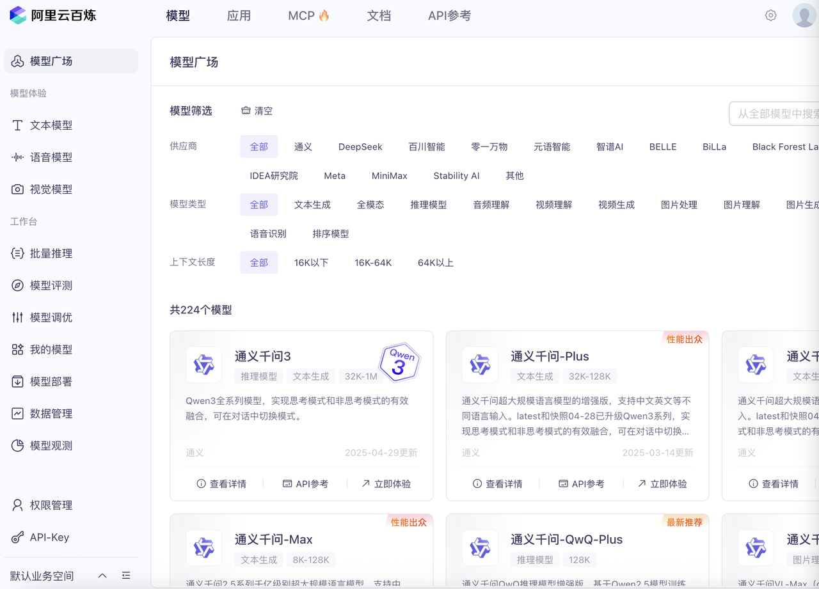This screenshot has height=589, width=819.
Task: Click the 文本模型 sidebar icon
Action: pyautogui.click(x=17, y=125)
